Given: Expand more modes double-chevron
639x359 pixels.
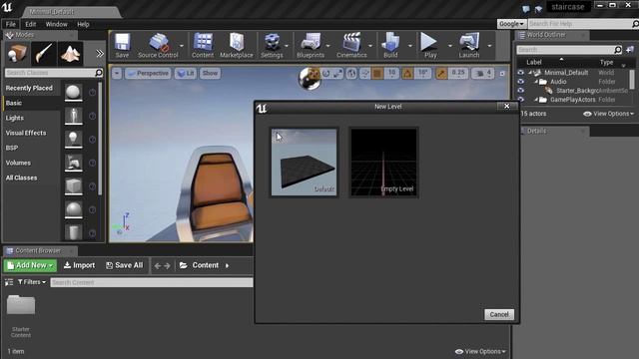Looking at the screenshot, I should click(100, 53).
